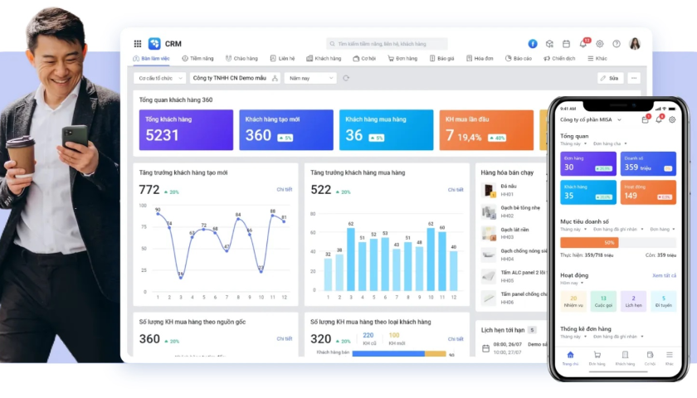The width and height of the screenshot is (697, 398).
Task: Click the help question mark icon
Action: pos(617,44)
